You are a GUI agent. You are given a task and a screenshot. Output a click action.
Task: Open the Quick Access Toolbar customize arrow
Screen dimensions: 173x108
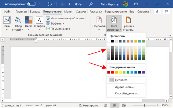click(69, 4)
